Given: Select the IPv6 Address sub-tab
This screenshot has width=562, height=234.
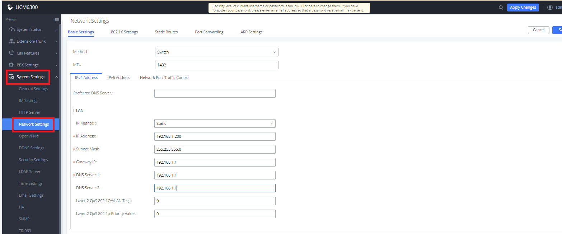Looking at the screenshot, I should 119,78.
